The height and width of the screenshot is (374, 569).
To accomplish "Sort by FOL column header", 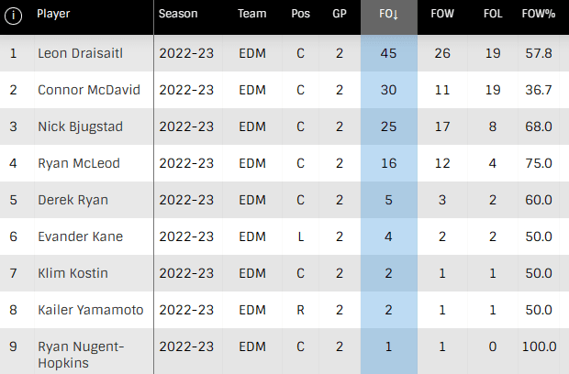I will [492, 15].
